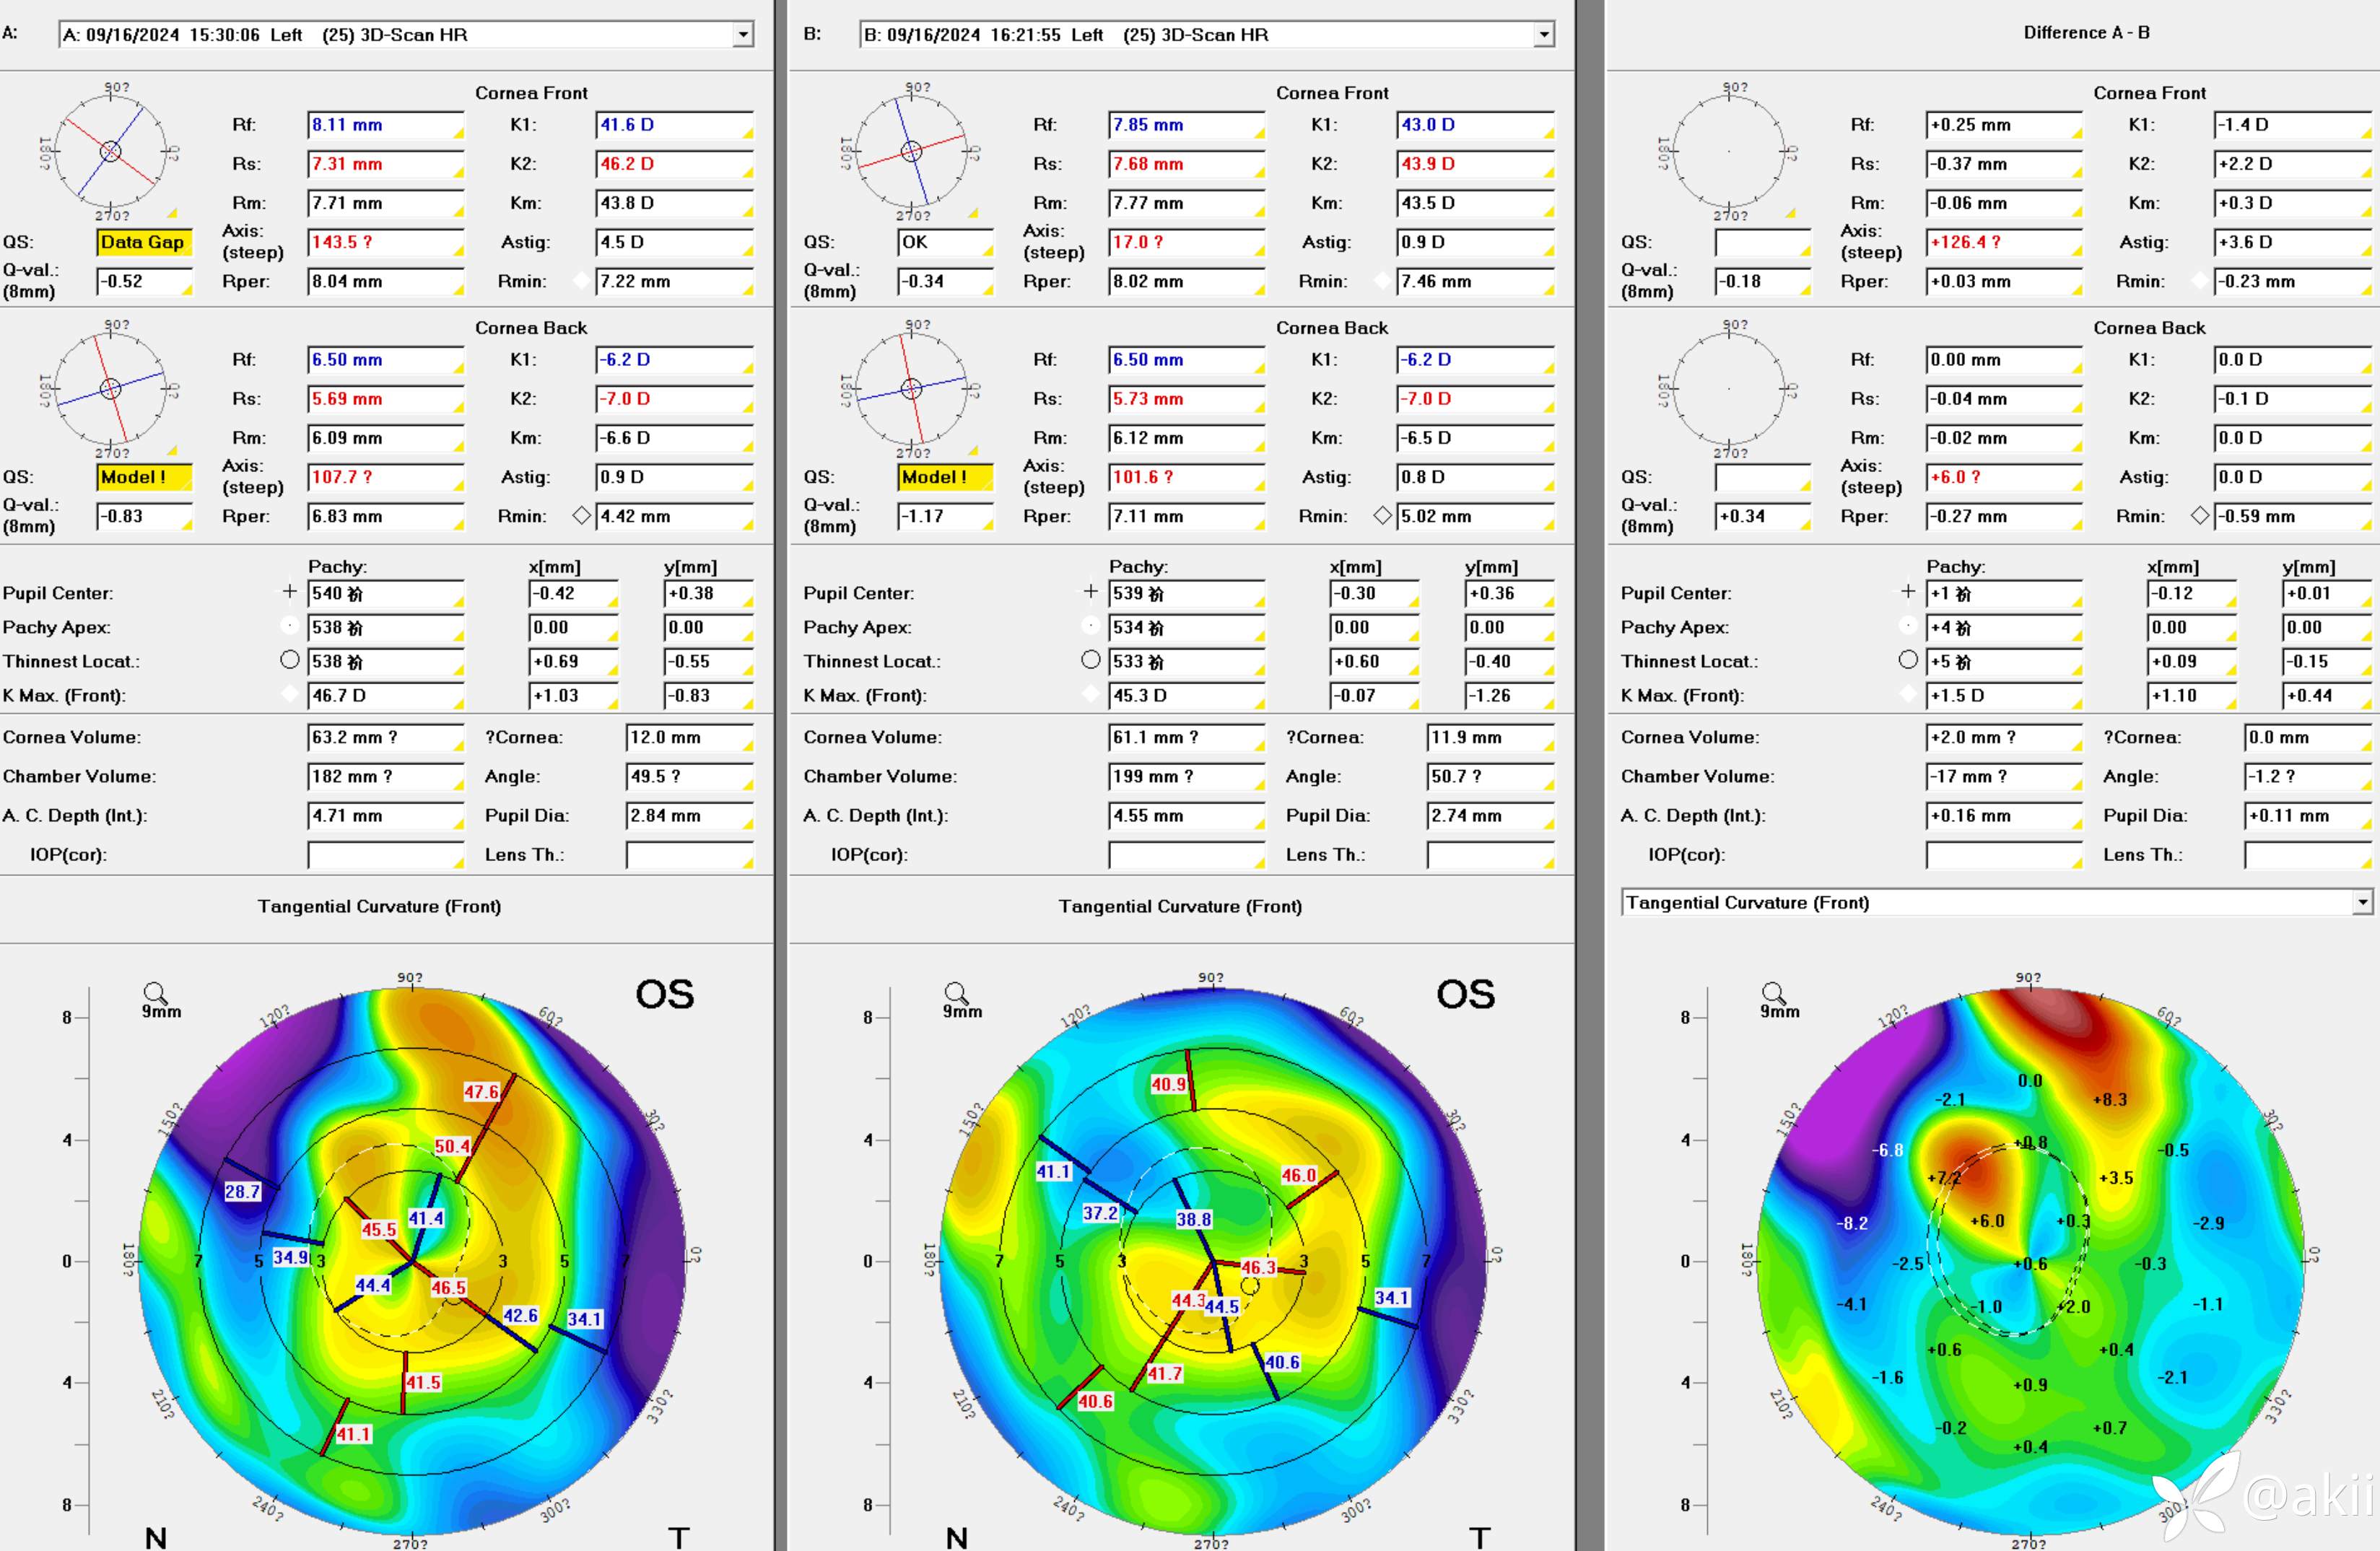Click the Pachy Apex dot marker in exam B
Screen dimensions: 2380x1551
point(1091,626)
